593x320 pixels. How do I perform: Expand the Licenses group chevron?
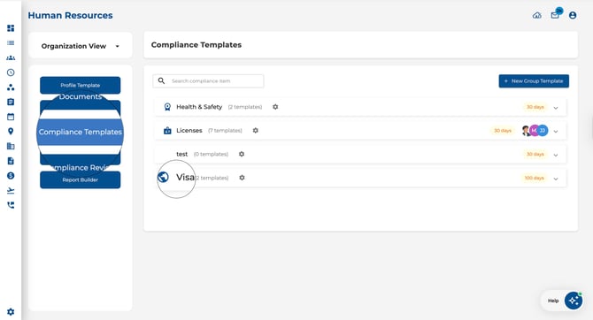click(556, 132)
